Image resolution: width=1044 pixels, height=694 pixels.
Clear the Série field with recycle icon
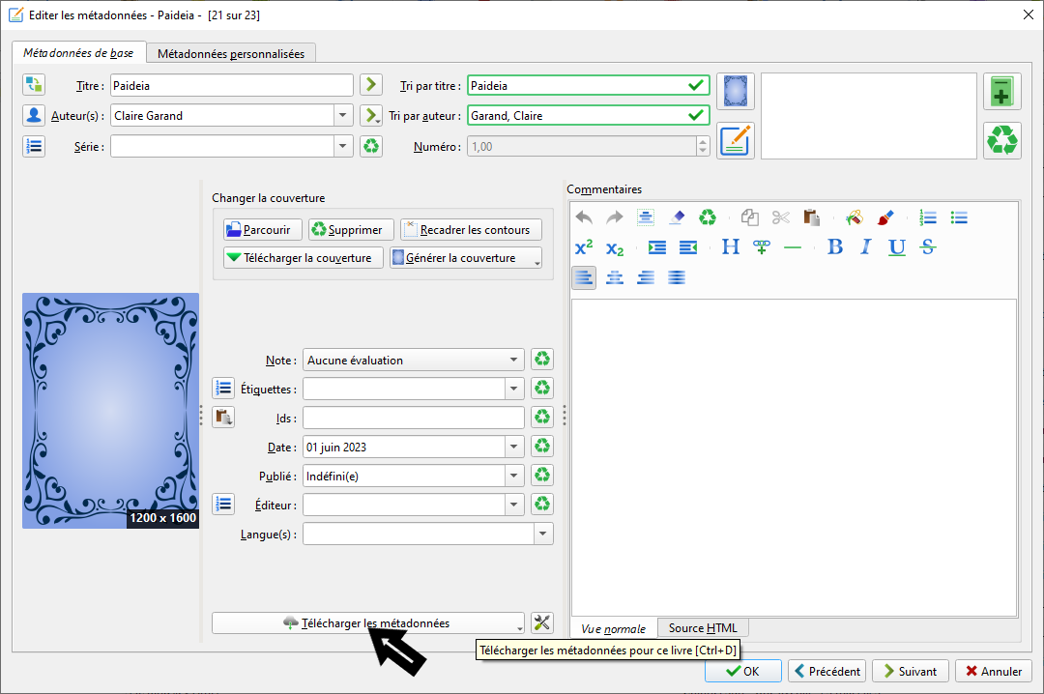pyautogui.click(x=371, y=146)
